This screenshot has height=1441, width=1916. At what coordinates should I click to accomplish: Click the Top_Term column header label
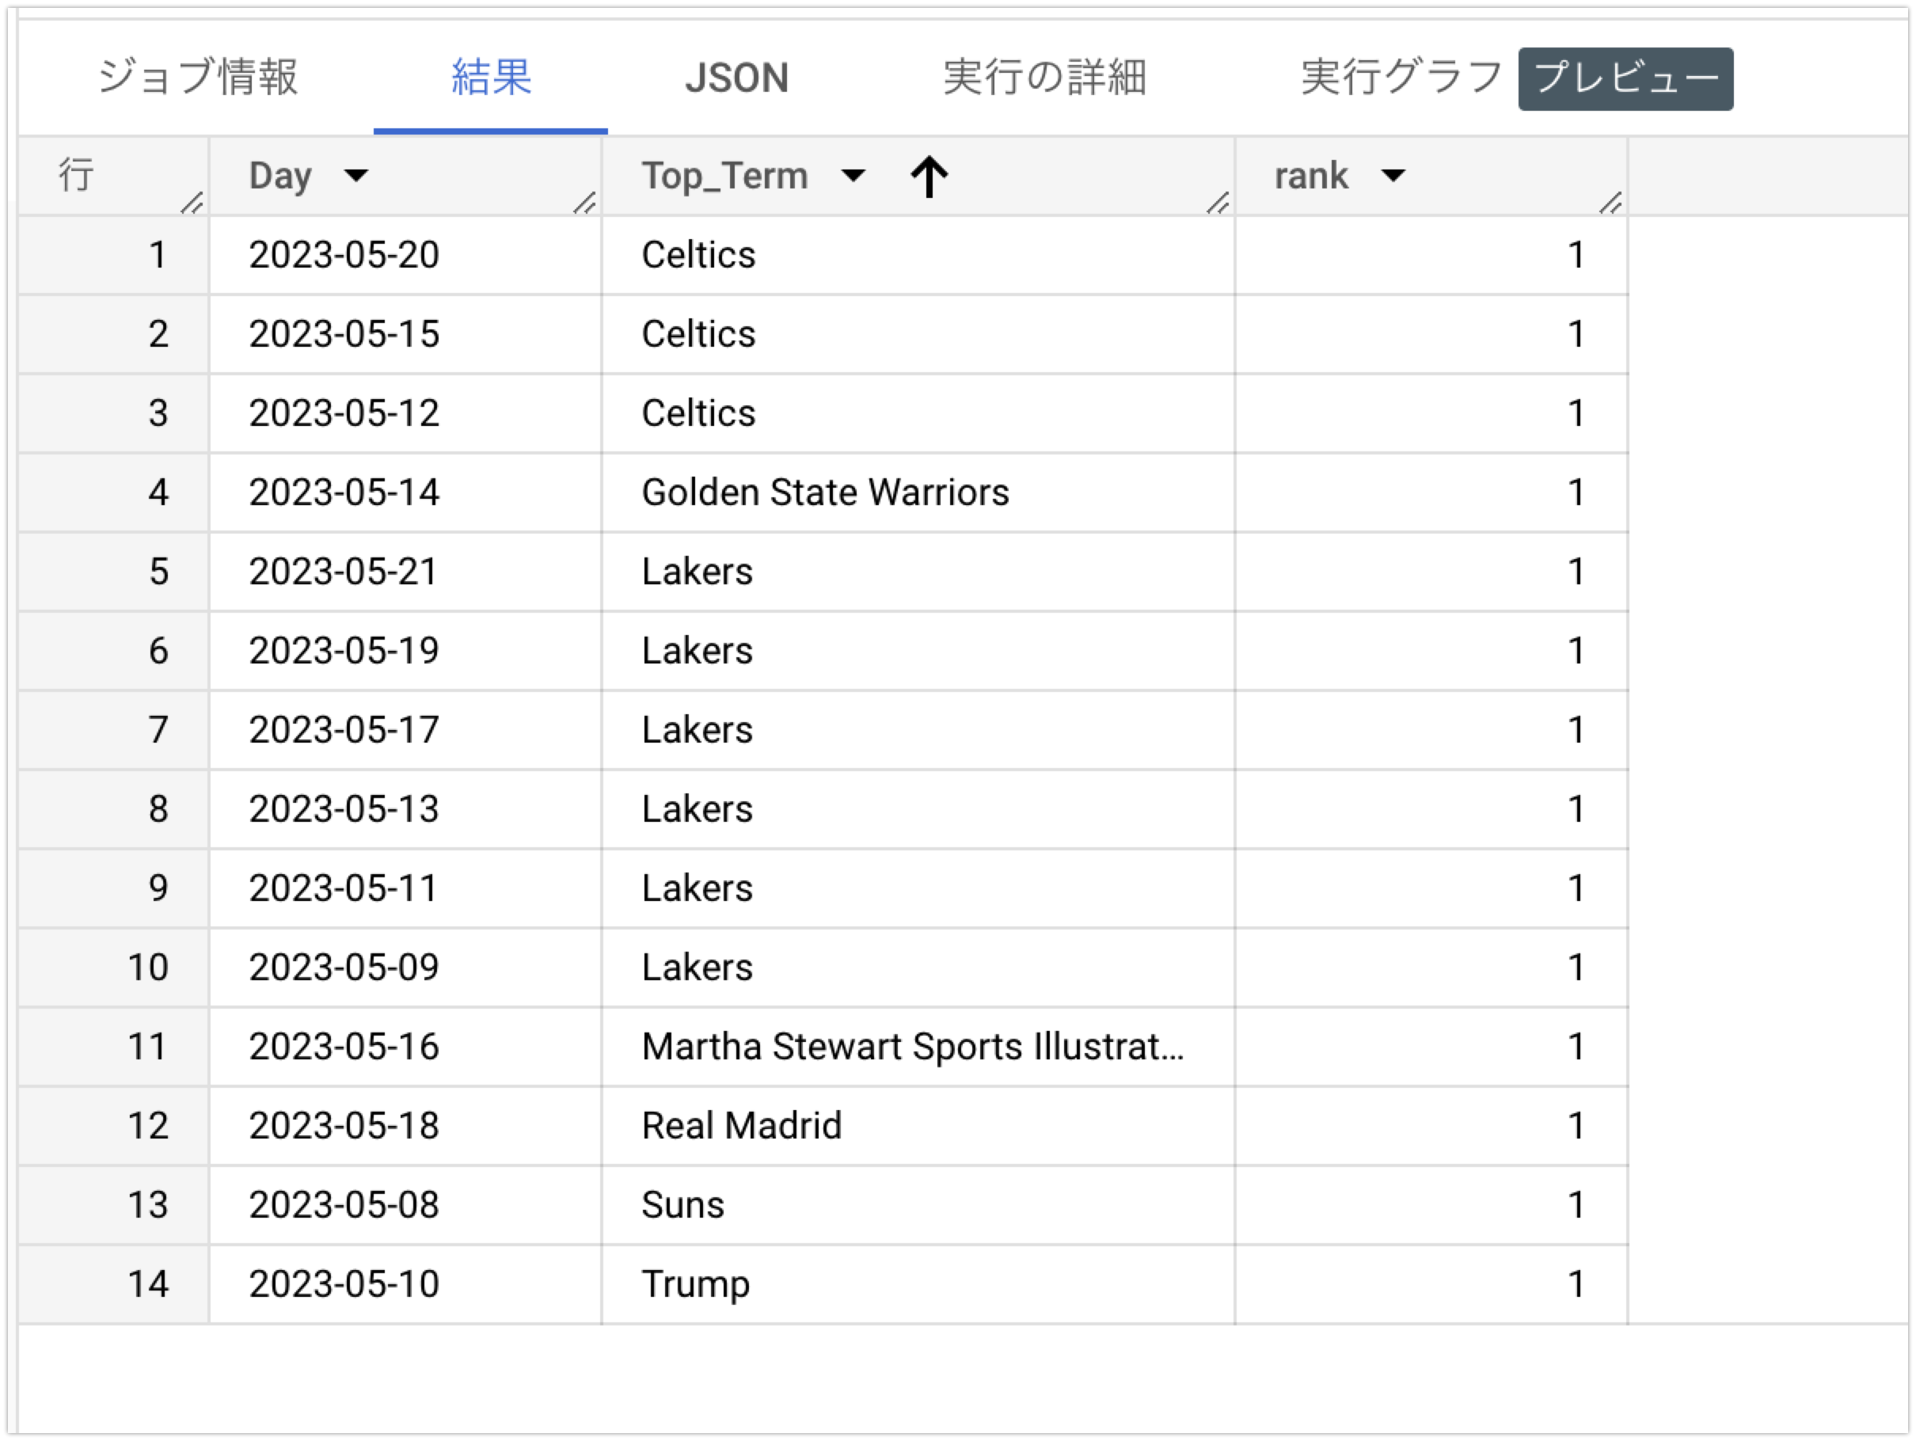click(x=724, y=176)
